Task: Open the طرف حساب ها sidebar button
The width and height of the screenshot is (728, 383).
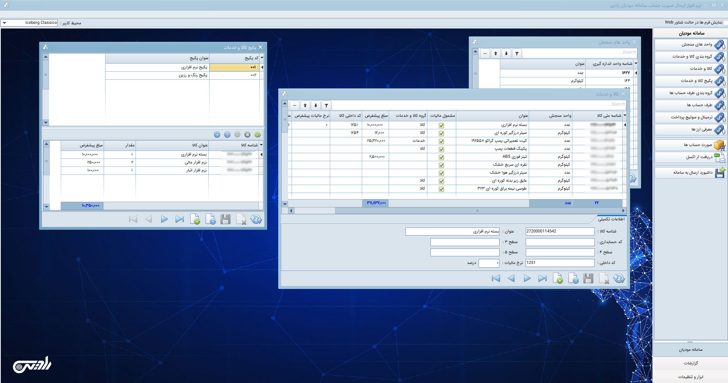Action: coord(690,105)
